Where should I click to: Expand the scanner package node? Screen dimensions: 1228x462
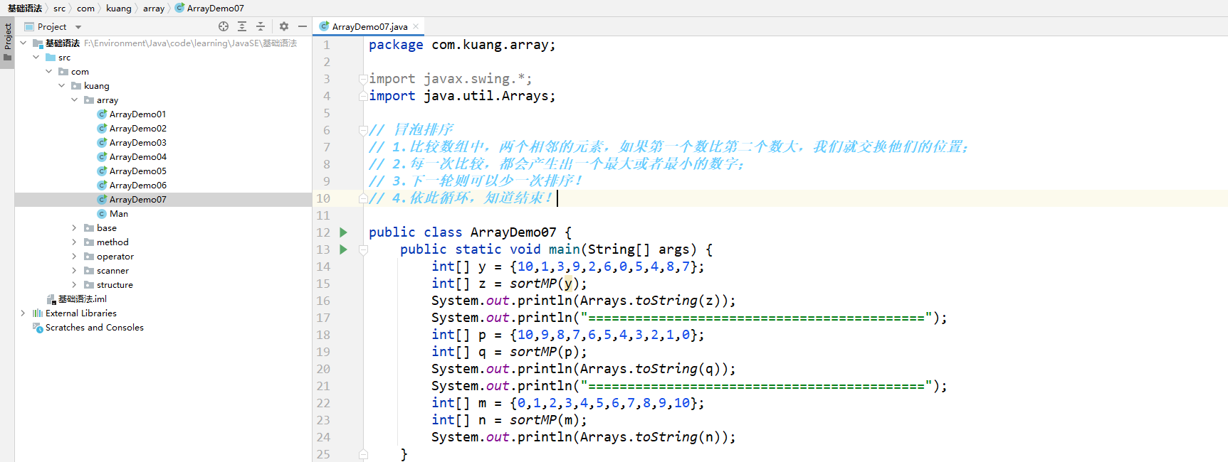75,271
